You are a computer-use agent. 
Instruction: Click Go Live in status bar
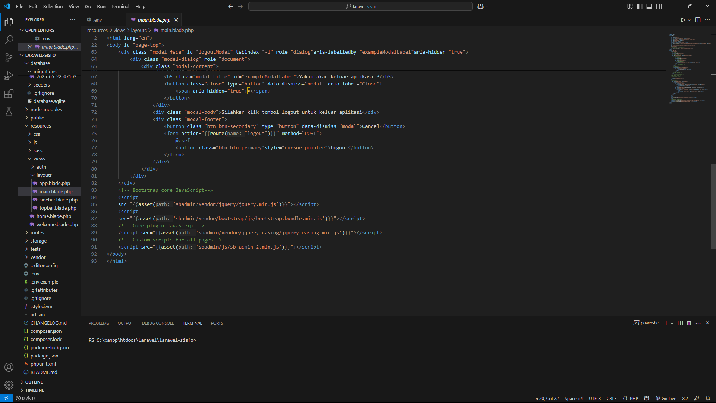666,398
